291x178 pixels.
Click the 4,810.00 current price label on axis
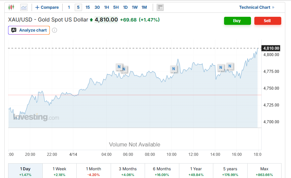tap(271, 48)
